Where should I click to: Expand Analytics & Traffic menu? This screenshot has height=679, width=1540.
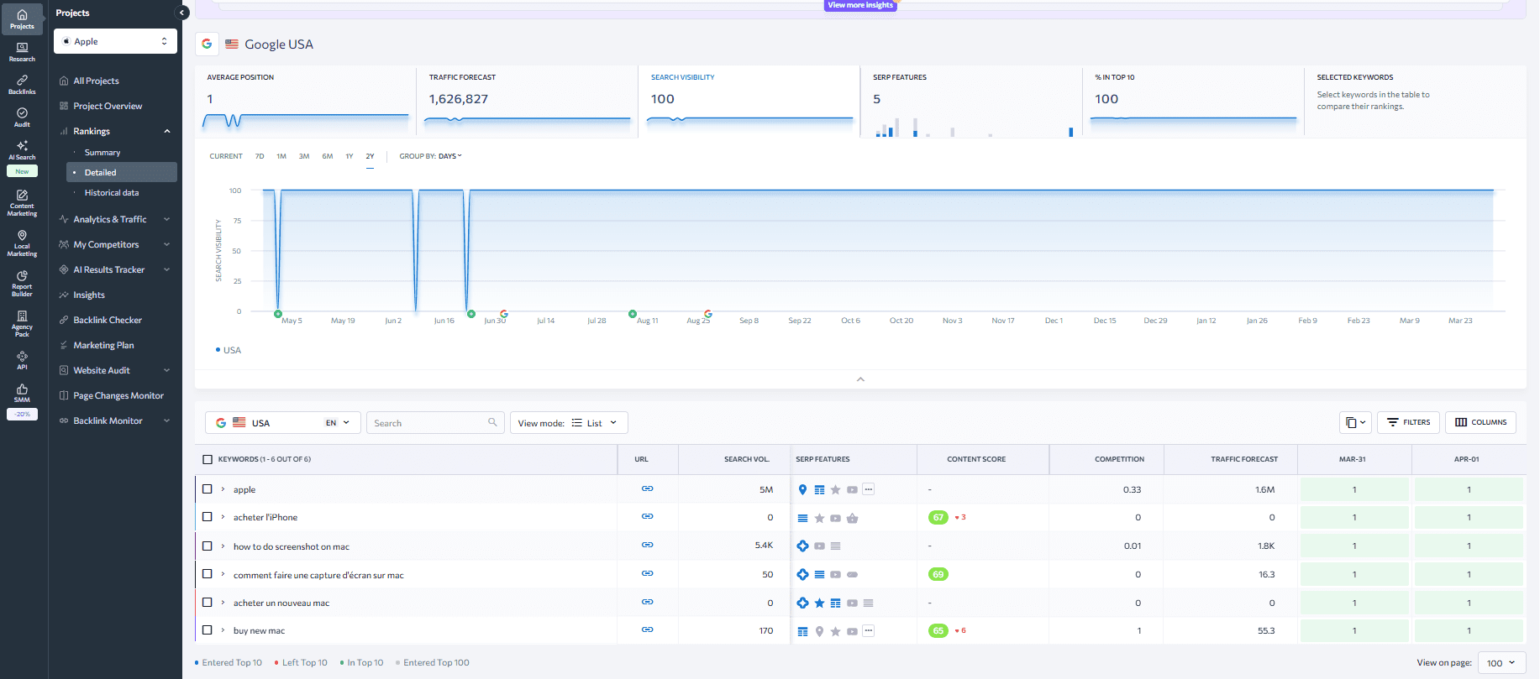click(x=166, y=219)
